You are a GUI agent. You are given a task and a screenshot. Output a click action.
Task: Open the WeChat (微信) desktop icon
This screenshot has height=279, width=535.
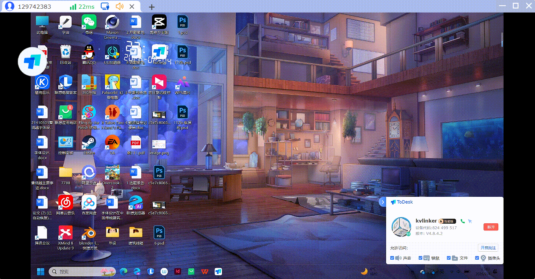89,24
